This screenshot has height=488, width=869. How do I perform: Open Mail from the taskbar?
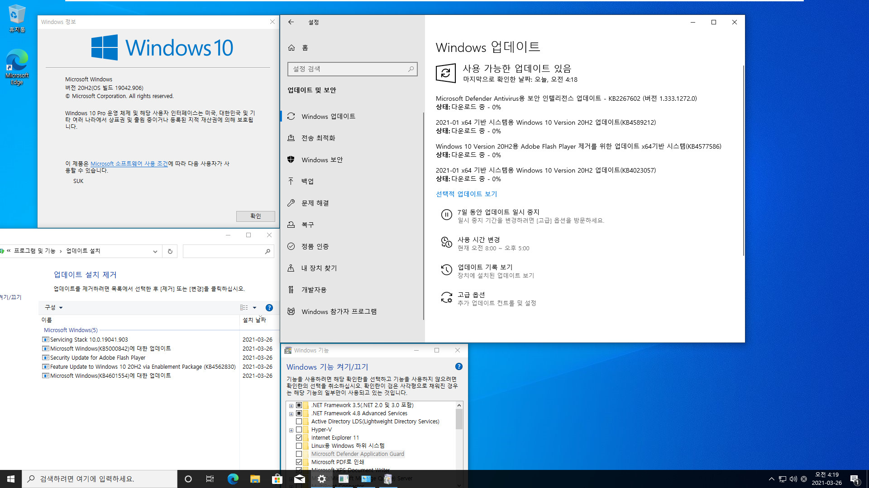click(299, 479)
